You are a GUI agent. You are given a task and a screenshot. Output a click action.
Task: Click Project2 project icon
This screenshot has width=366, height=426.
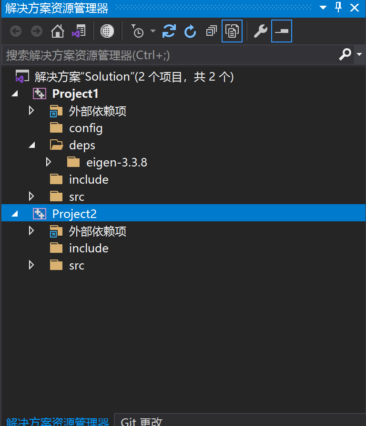(40, 214)
